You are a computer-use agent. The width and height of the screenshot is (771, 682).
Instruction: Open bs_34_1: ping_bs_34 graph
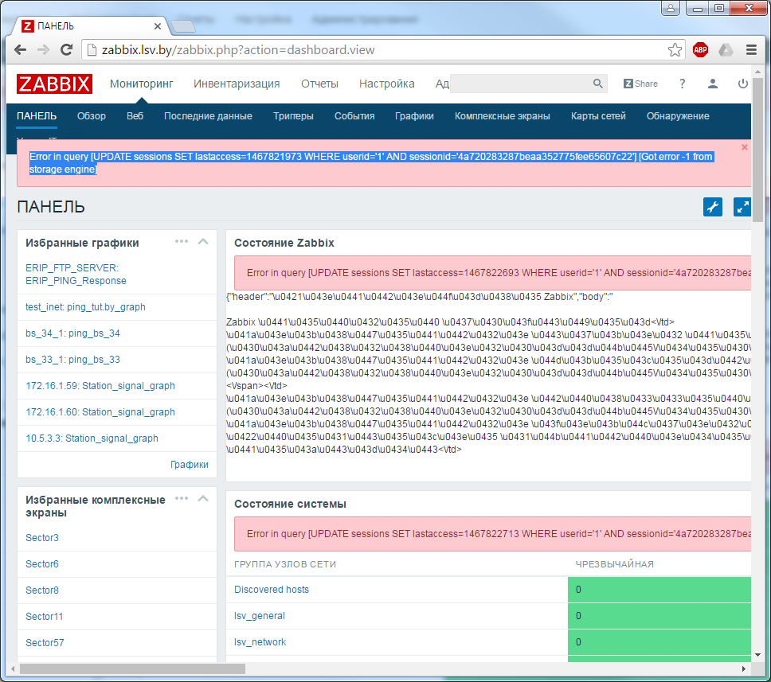click(72, 333)
